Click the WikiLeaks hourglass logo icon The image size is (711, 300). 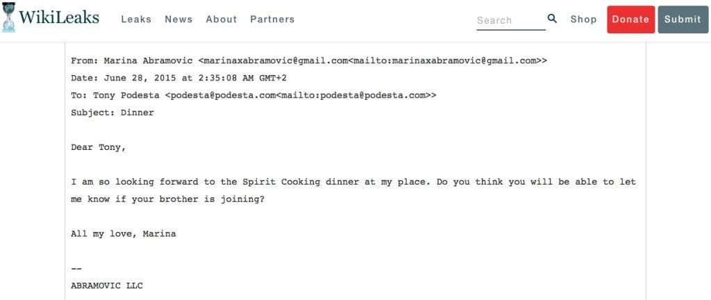(9, 19)
